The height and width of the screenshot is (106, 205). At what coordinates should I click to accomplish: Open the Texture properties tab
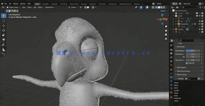[x=171, y=97]
